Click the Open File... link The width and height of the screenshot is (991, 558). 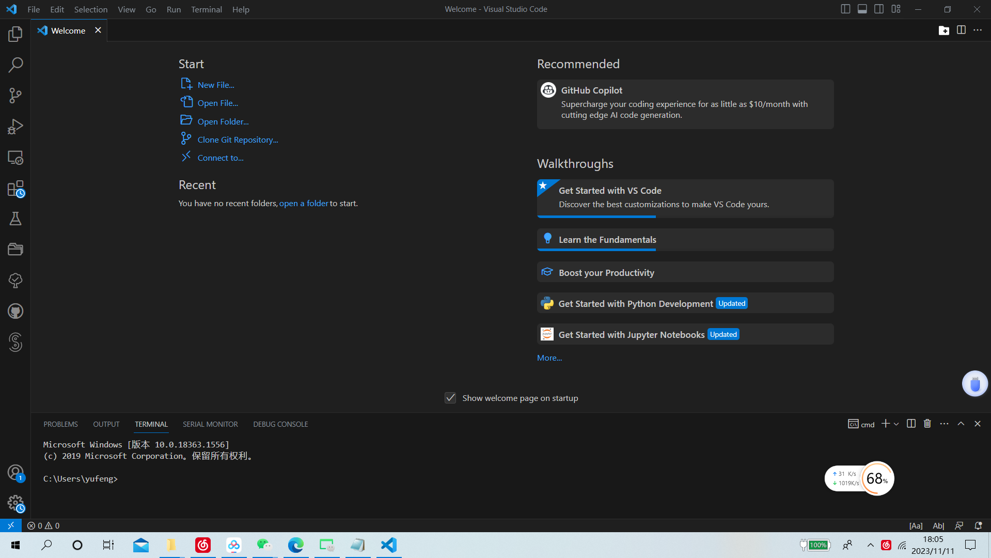[x=218, y=103]
